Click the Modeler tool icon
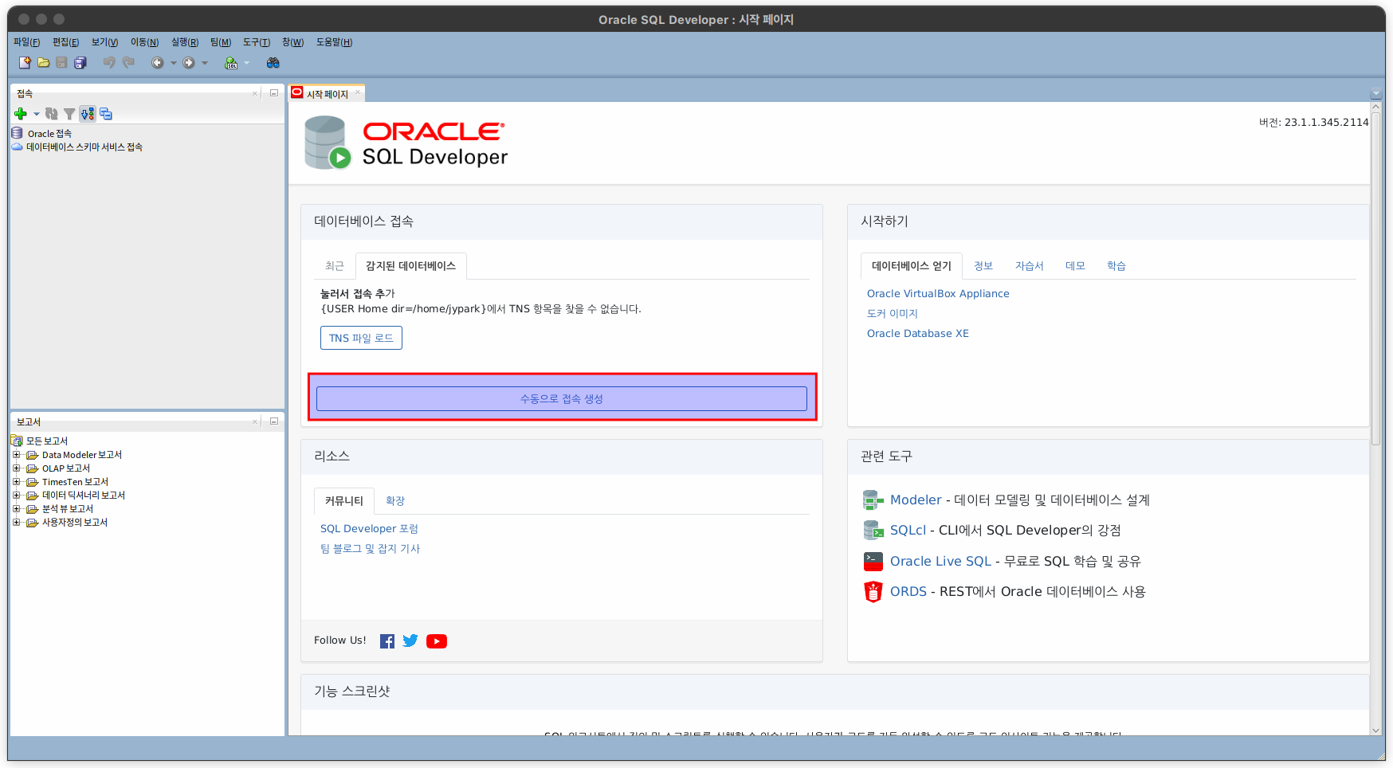 [x=873, y=500]
